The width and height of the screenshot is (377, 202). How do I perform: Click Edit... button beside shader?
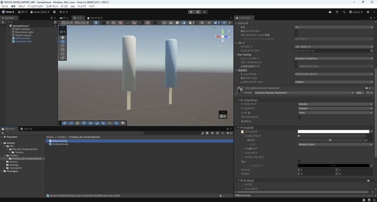pos(360,93)
